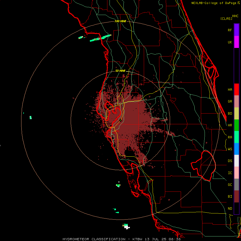The image size is (241, 241).
Task: Click the 'BD' legend label
Action: [x=230, y=114]
